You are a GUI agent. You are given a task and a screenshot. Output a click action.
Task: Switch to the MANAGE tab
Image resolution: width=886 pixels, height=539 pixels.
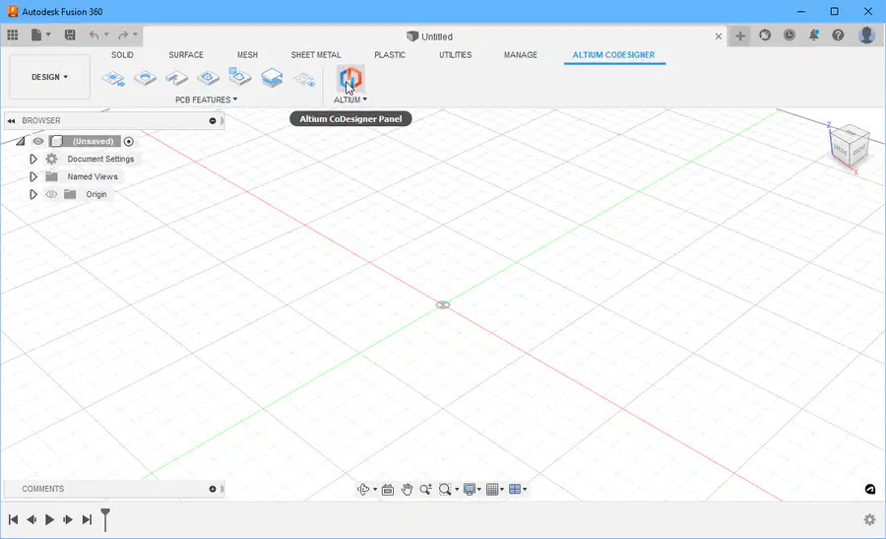tap(521, 55)
